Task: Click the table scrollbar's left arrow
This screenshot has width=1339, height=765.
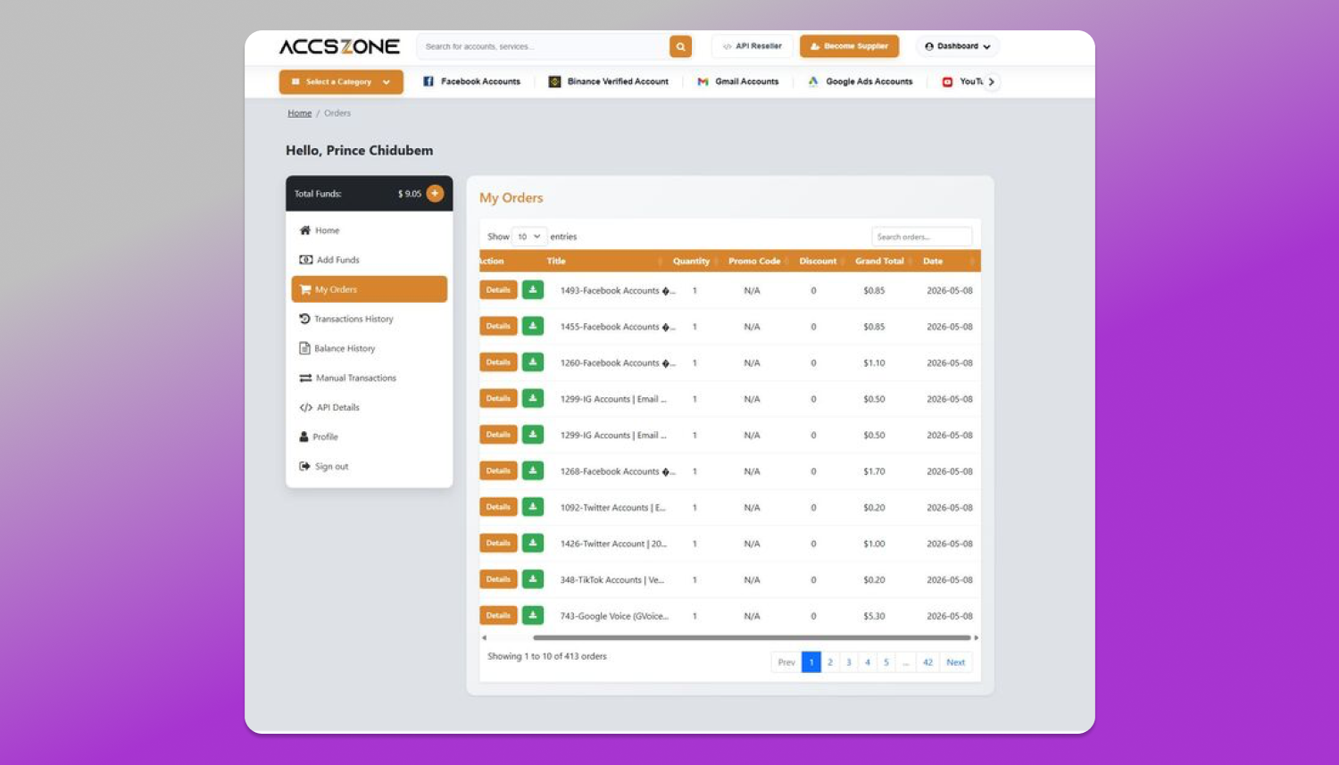Action: tap(484, 637)
